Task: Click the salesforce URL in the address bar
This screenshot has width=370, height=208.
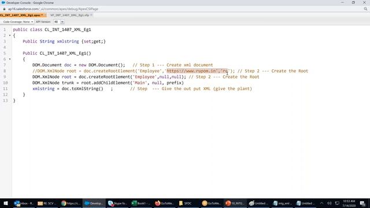Action: 53,9
